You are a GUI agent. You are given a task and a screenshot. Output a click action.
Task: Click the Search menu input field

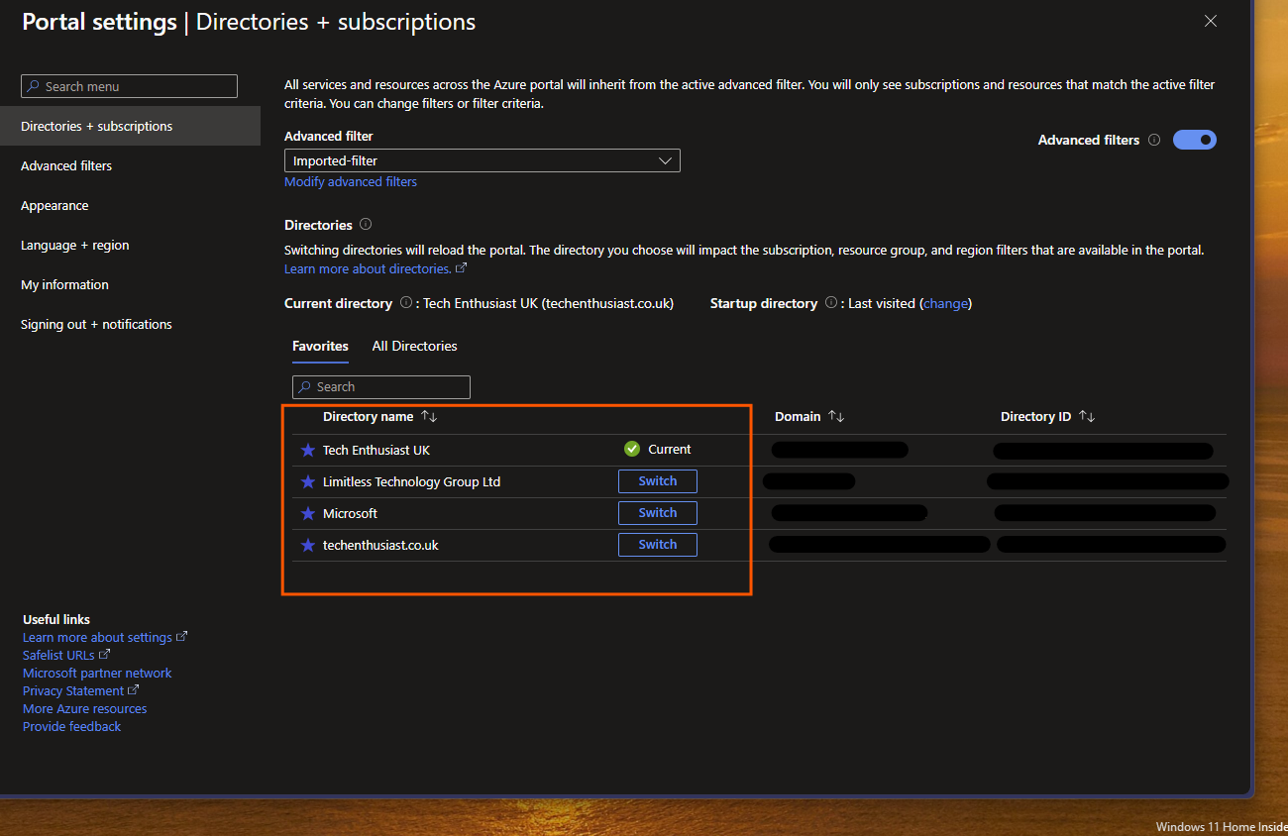click(129, 86)
